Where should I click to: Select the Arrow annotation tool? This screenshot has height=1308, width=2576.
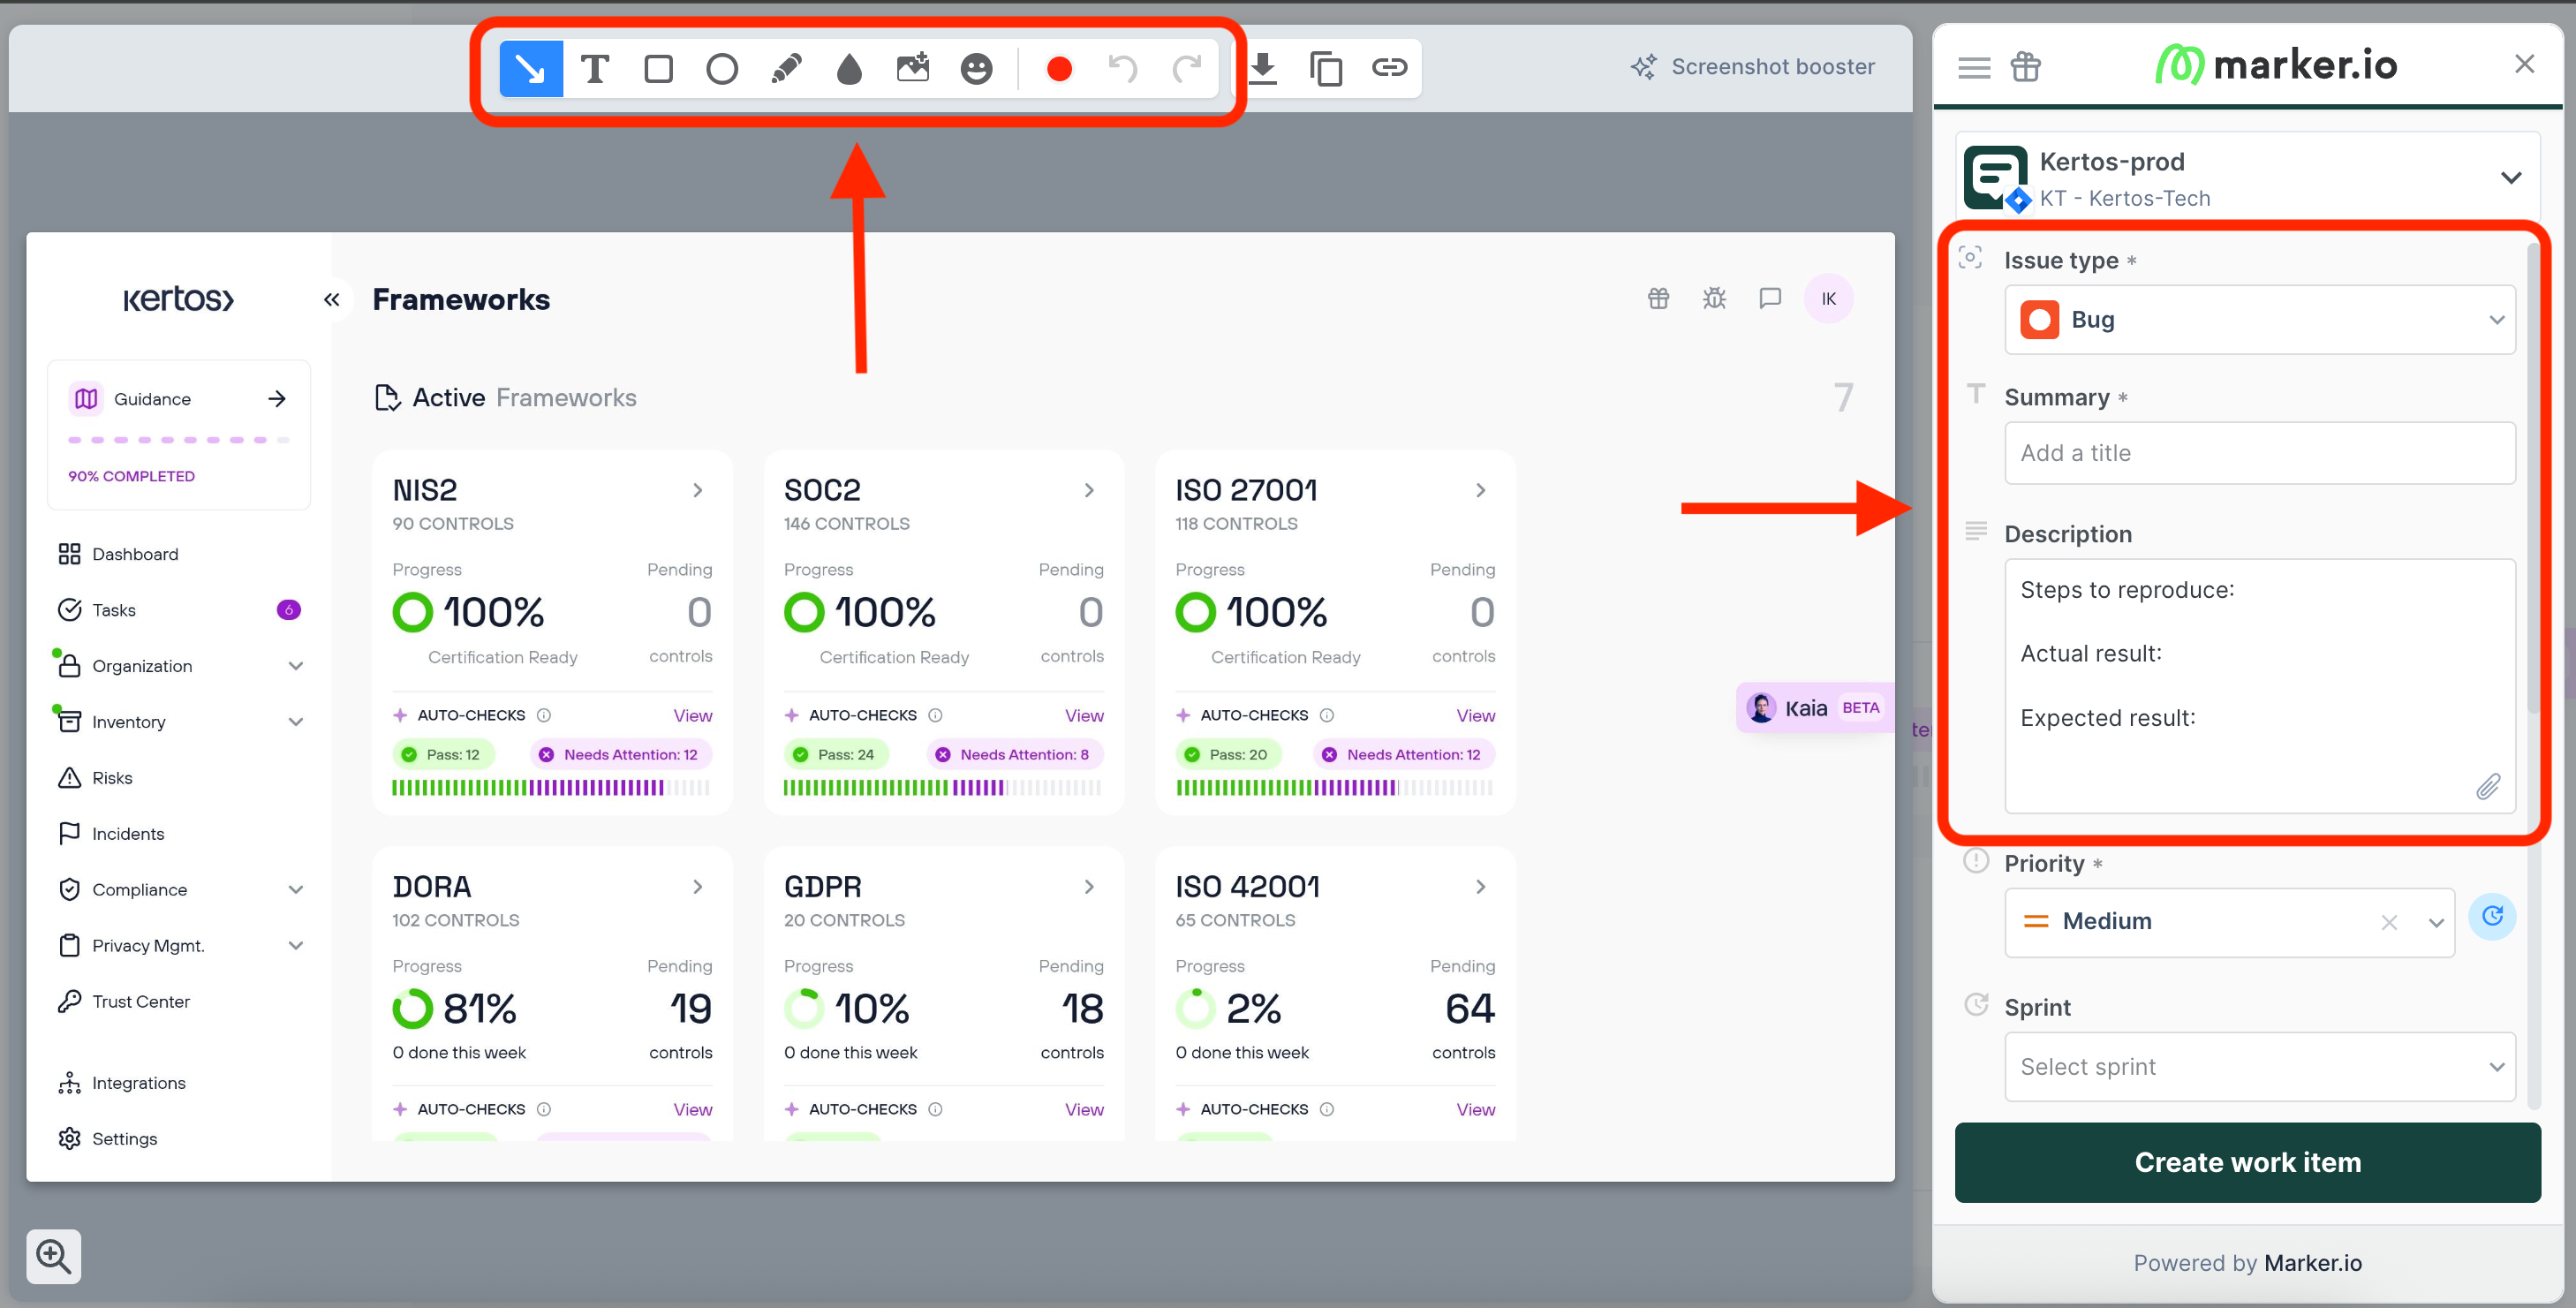(x=530, y=68)
